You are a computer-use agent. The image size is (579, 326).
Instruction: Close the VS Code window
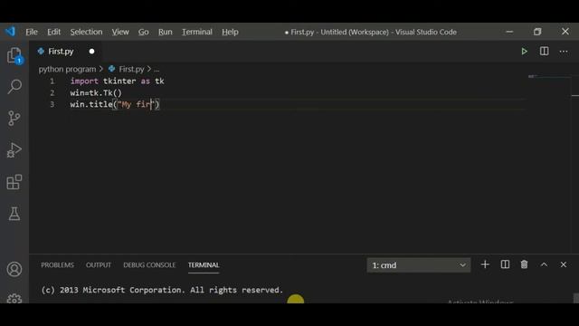point(565,32)
